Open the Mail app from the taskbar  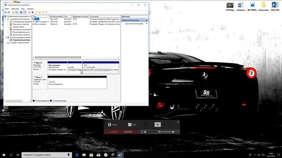point(99,155)
